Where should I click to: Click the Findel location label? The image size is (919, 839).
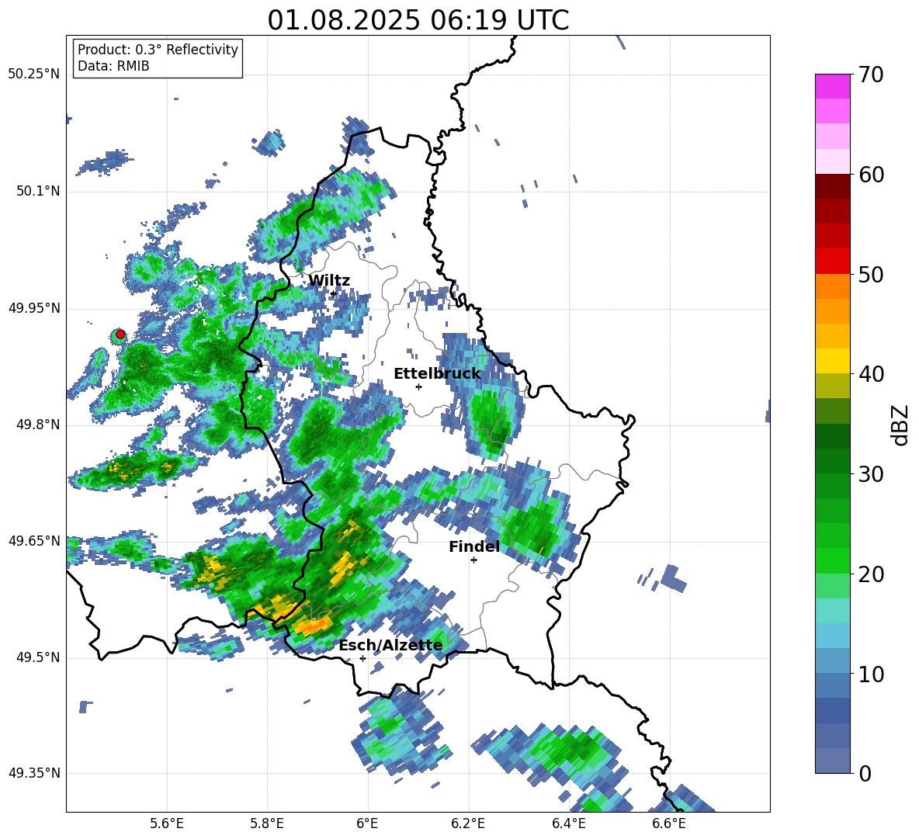pos(474,546)
